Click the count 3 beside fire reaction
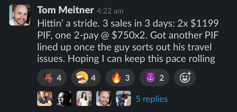This screenshot has width=237, height=112. (x=127, y=78)
